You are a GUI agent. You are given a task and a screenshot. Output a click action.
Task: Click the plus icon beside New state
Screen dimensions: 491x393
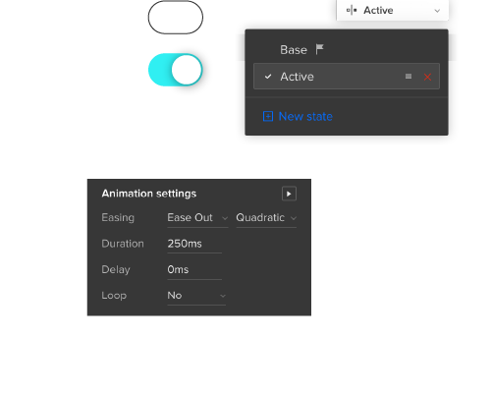[x=268, y=116]
